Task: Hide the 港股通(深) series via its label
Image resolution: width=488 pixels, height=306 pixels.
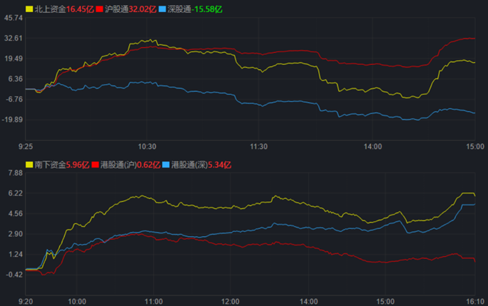Action: point(190,165)
